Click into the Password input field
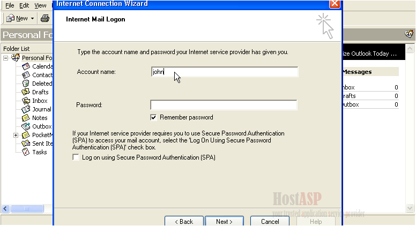Viewport: 416px width, 226px height. tap(224, 105)
